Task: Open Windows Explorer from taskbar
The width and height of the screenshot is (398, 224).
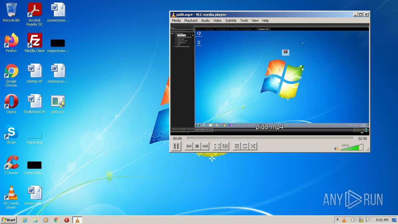Action: 35,220
